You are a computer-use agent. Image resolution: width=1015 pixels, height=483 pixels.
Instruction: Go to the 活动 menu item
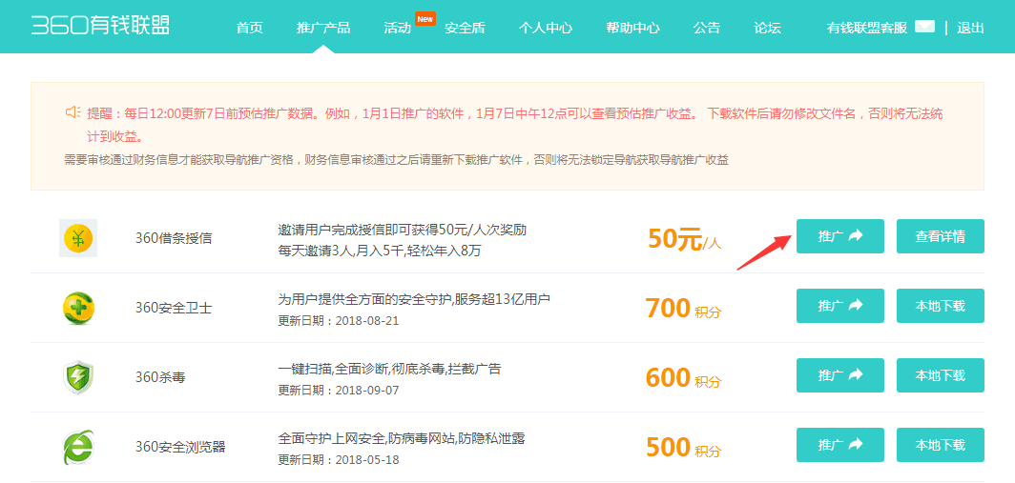pyautogui.click(x=397, y=28)
